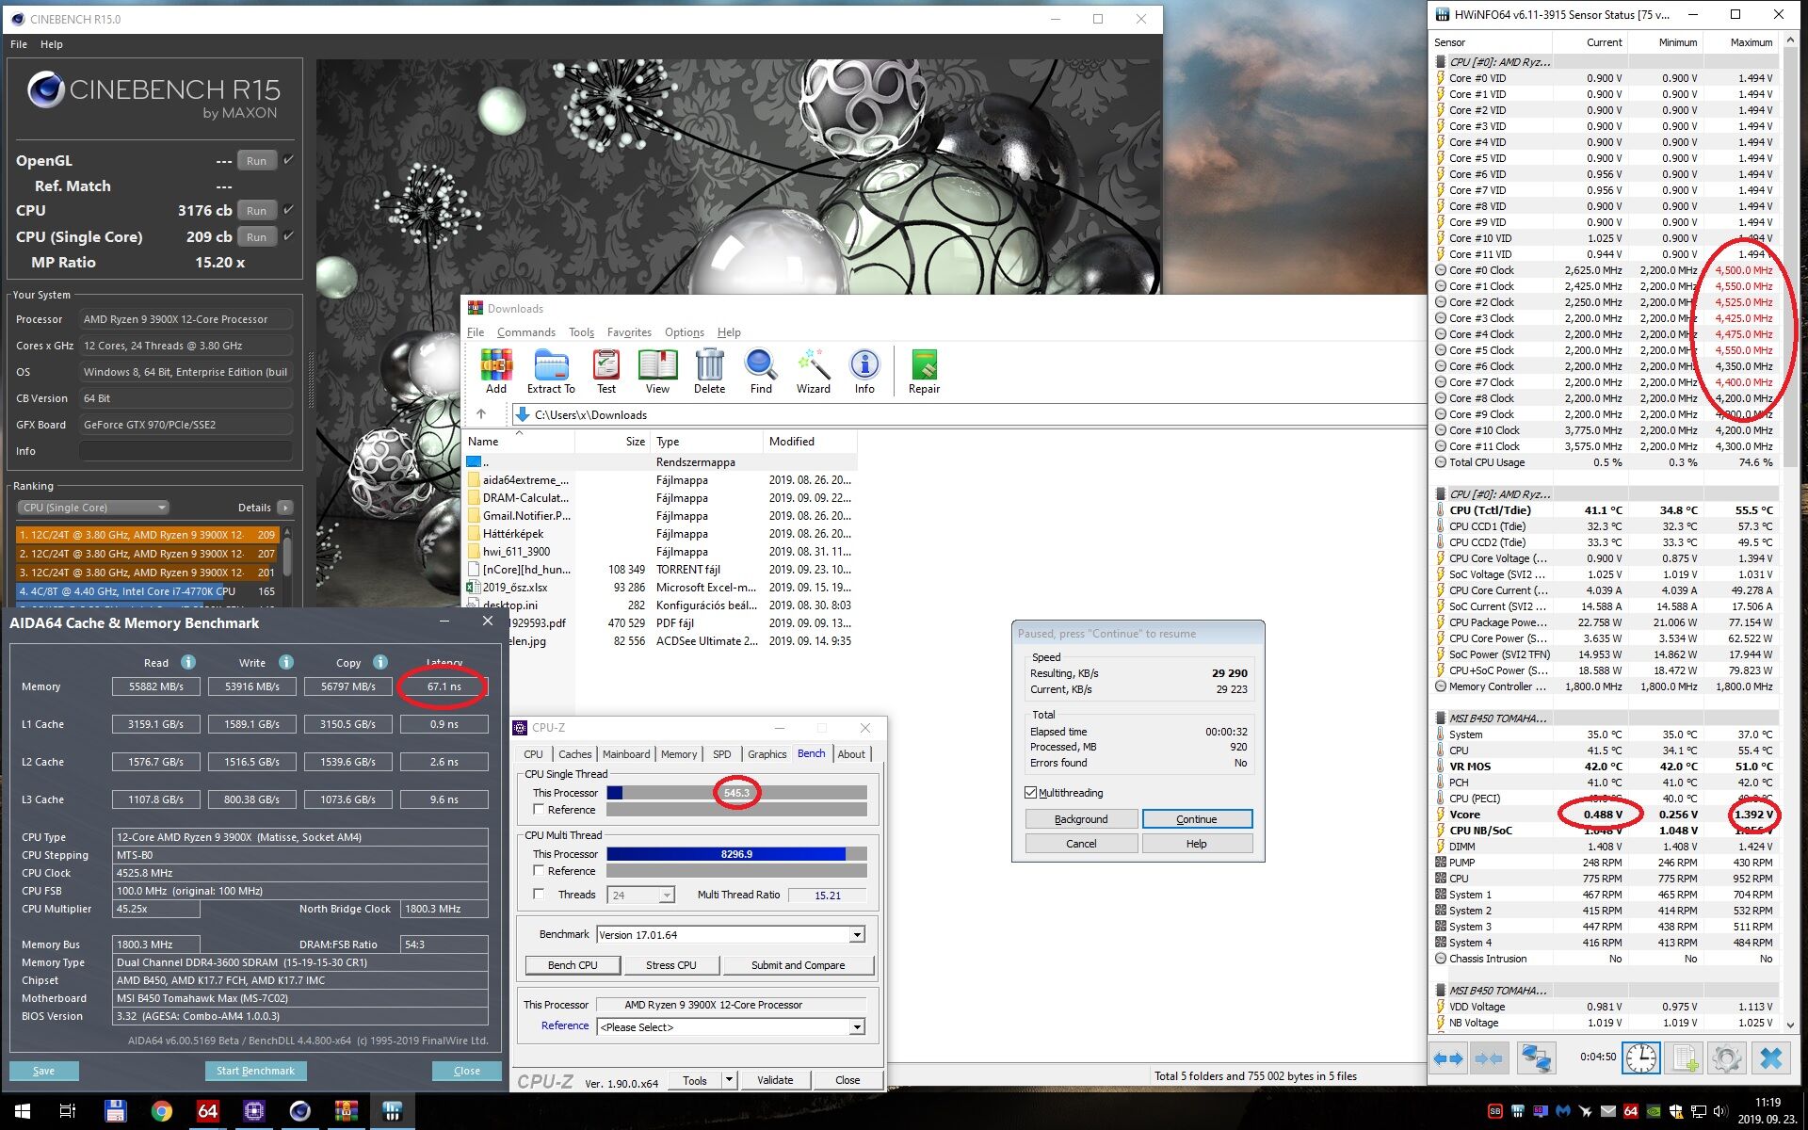1808x1130 pixels.
Task: Toggle CPU Single Thread Reference checkbox
Action: click(539, 810)
